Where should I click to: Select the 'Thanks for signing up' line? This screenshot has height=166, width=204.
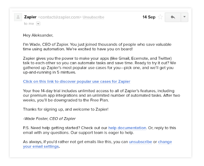coord(66,110)
